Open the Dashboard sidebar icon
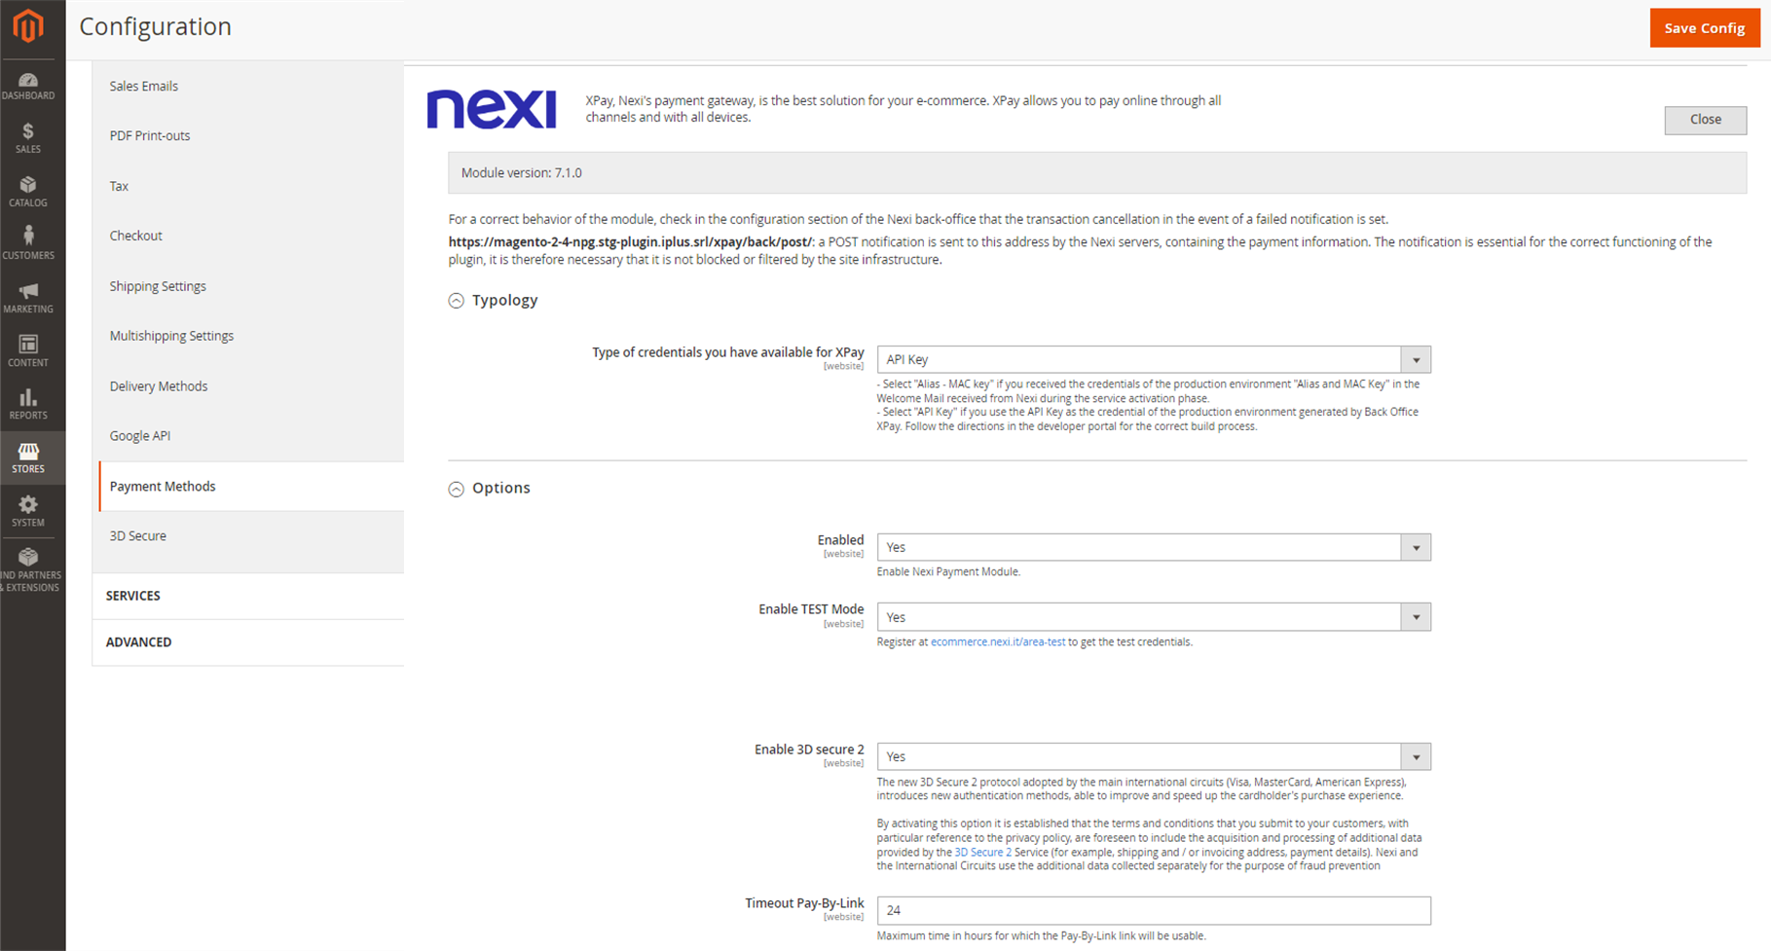1771x951 pixels. tap(28, 86)
